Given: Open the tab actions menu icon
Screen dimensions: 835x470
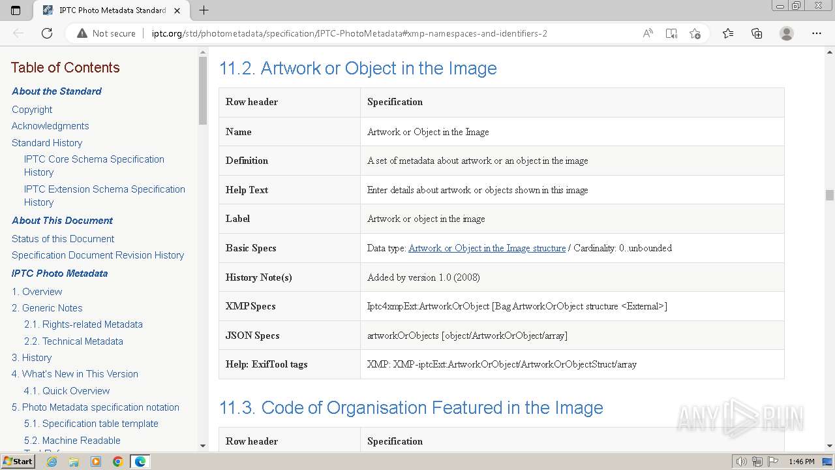Looking at the screenshot, I should click(x=16, y=10).
